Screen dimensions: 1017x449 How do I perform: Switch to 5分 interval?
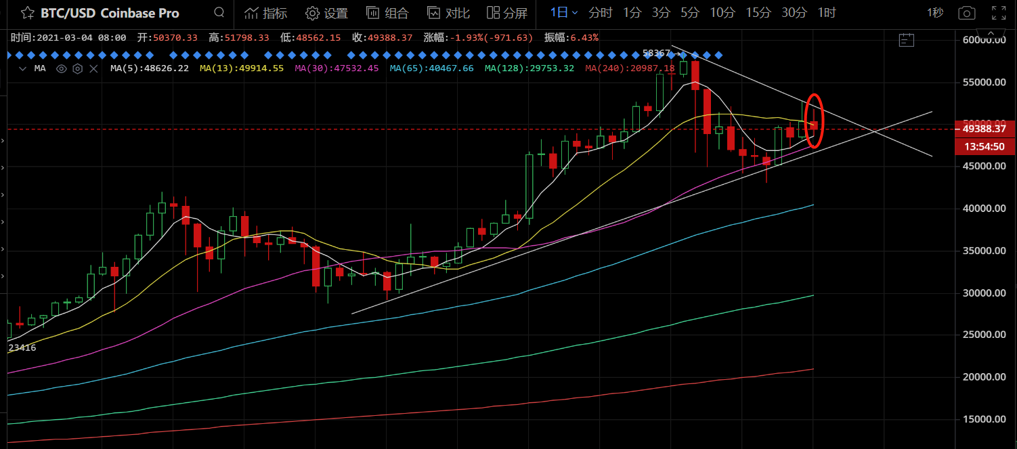click(x=689, y=13)
